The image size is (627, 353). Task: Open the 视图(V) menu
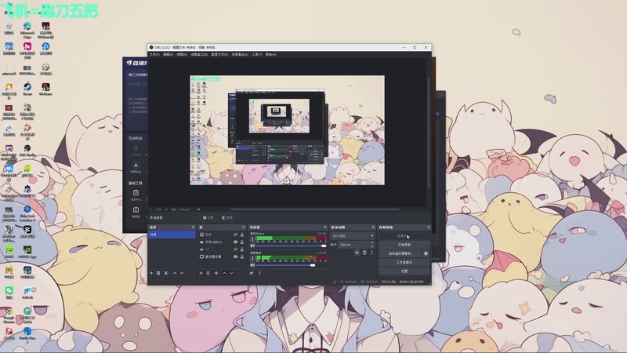tap(182, 54)
